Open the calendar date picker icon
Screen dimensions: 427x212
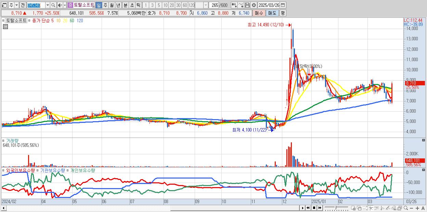pos(283,5)
